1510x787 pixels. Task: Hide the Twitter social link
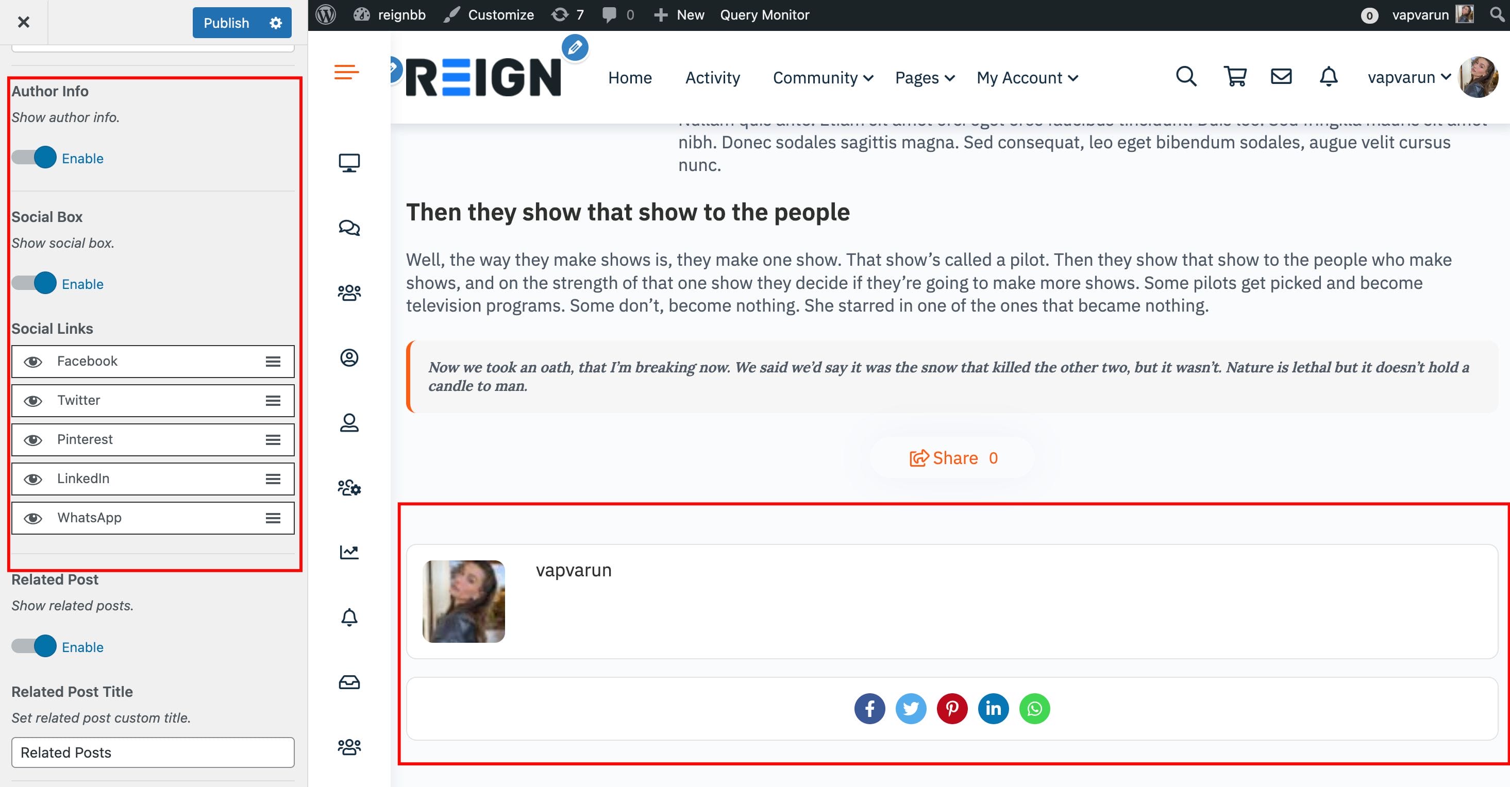33,401
